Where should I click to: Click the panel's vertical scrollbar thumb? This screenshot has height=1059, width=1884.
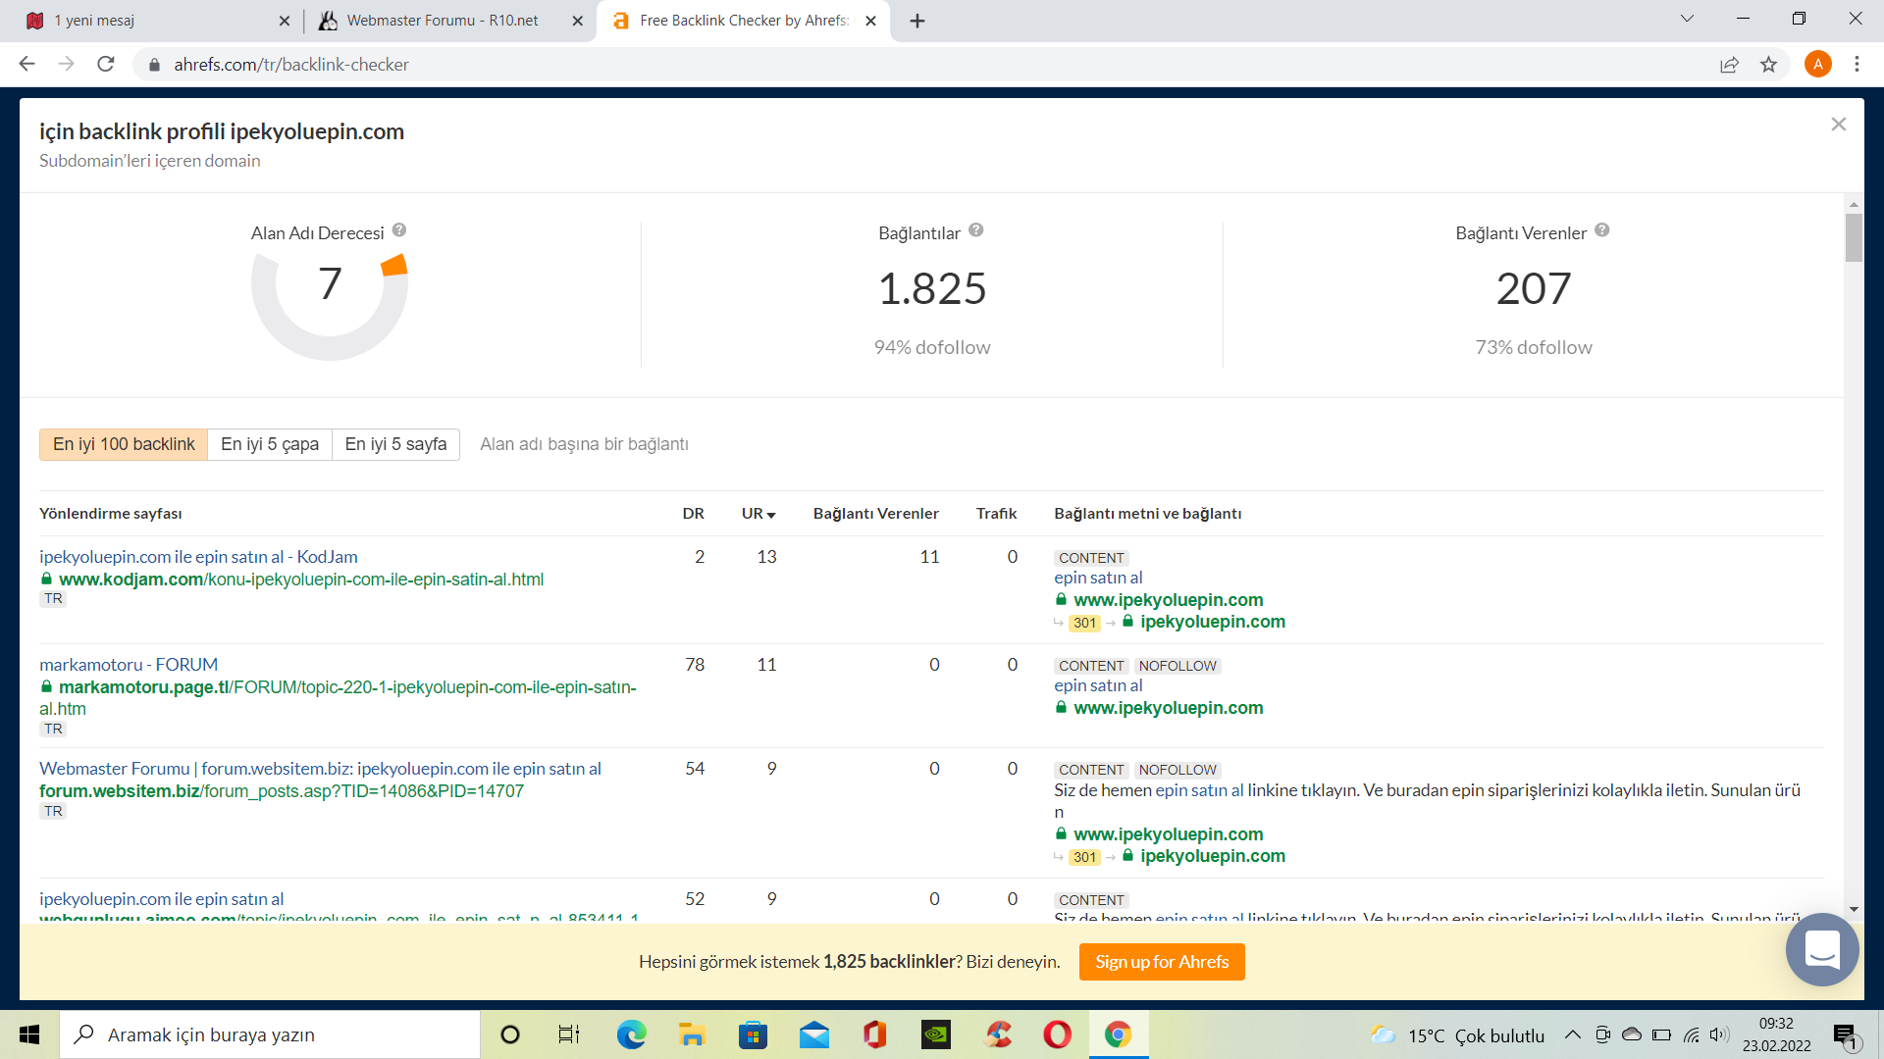click(x=1854, y=237)
